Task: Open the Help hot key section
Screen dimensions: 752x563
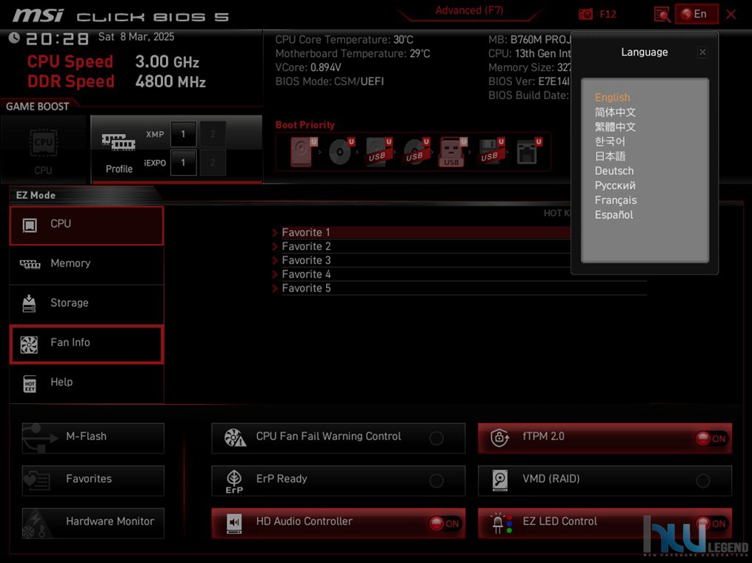Action: click(87, 383)
